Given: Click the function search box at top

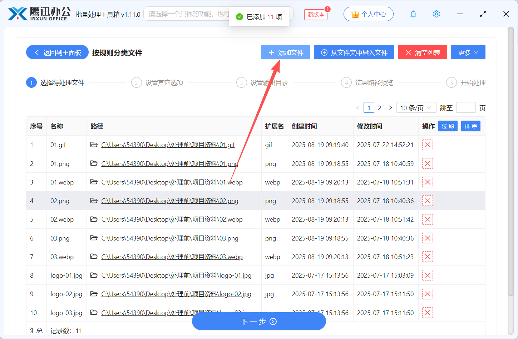Looking at the screenshot, I should point(218,14).
